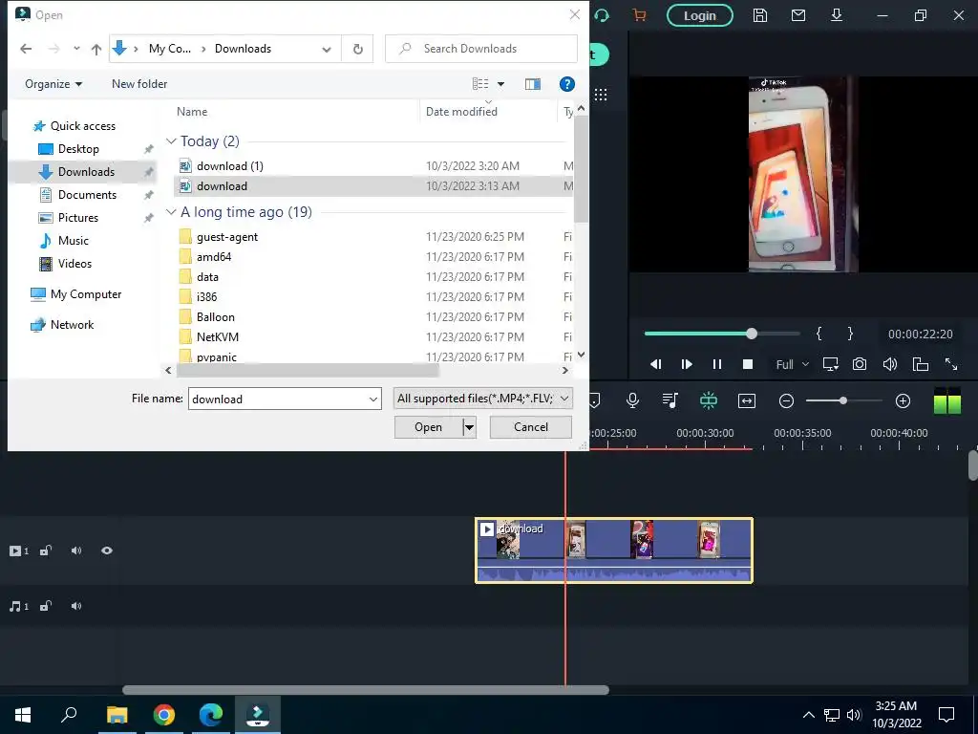978x734 pixels.
Task: Collapse the A long time ago group
Action: [x=171, y=212]
